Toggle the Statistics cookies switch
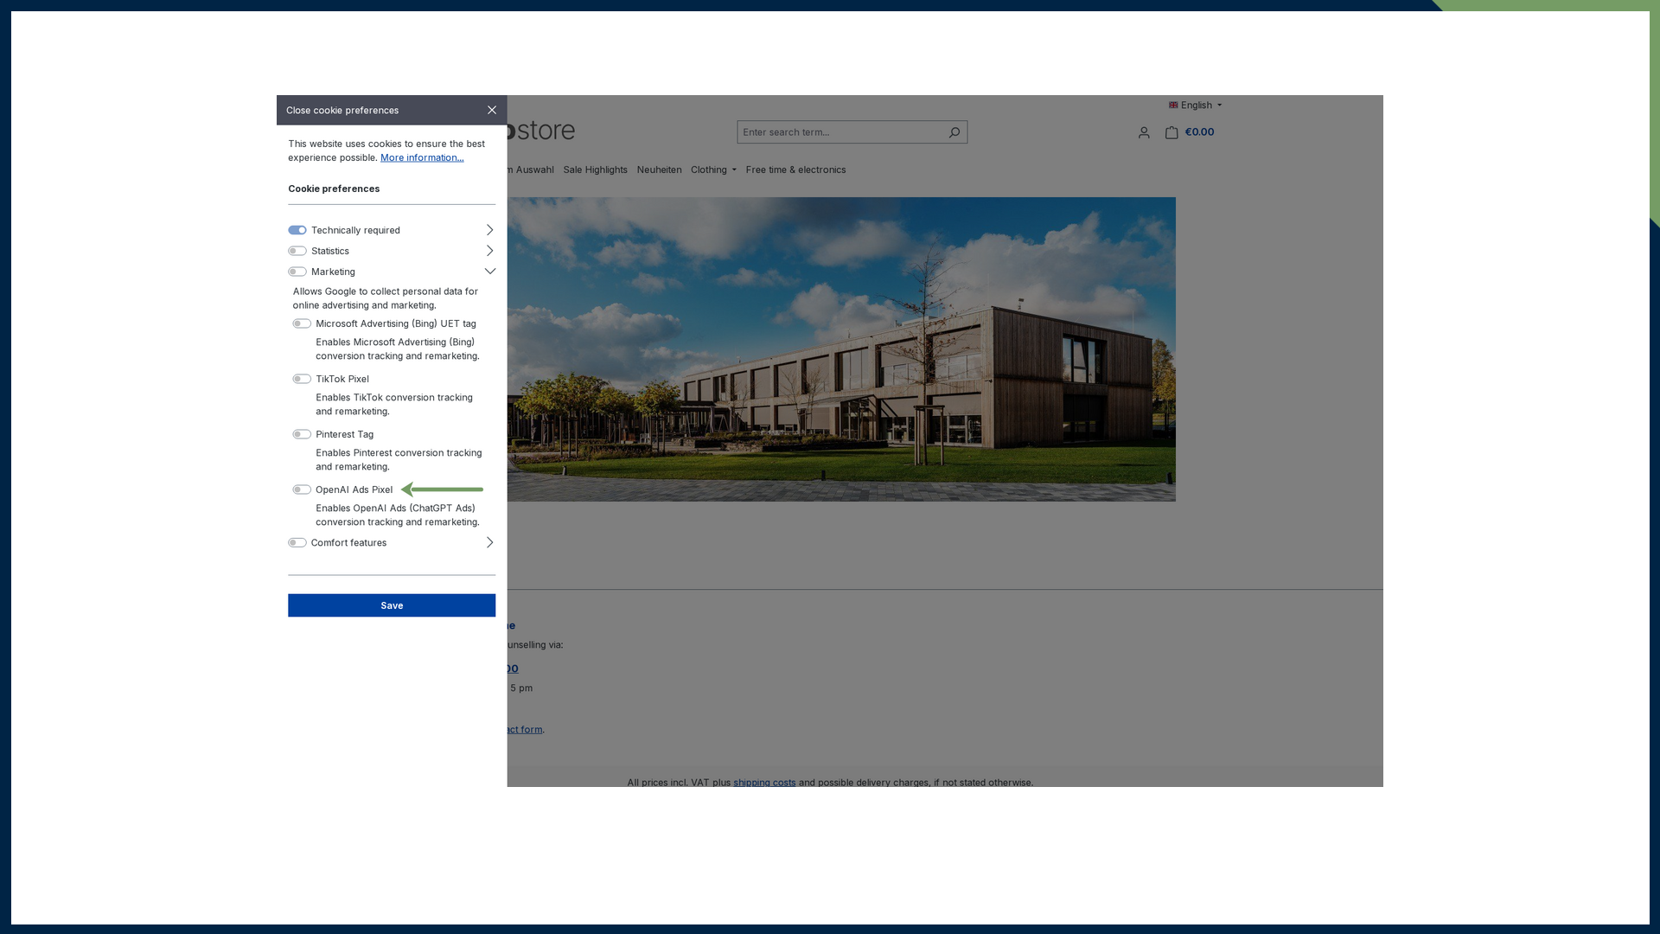Screen dimensions: 1660x934 [x=297, y=251]
